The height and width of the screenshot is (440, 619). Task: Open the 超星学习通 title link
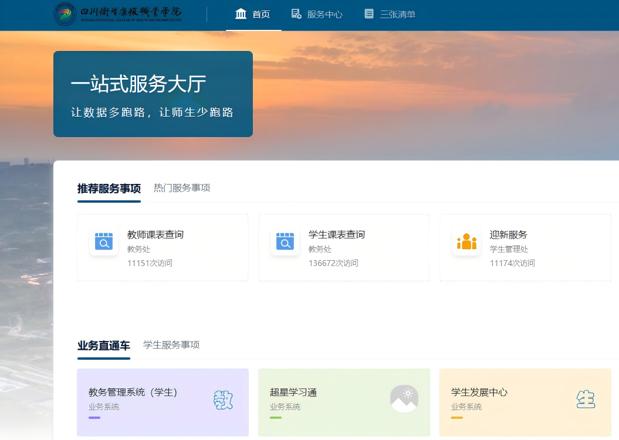[x=293, y=393]
